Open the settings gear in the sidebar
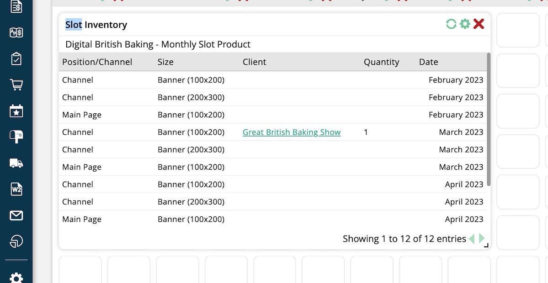The image size is (548, 283). 16,278
